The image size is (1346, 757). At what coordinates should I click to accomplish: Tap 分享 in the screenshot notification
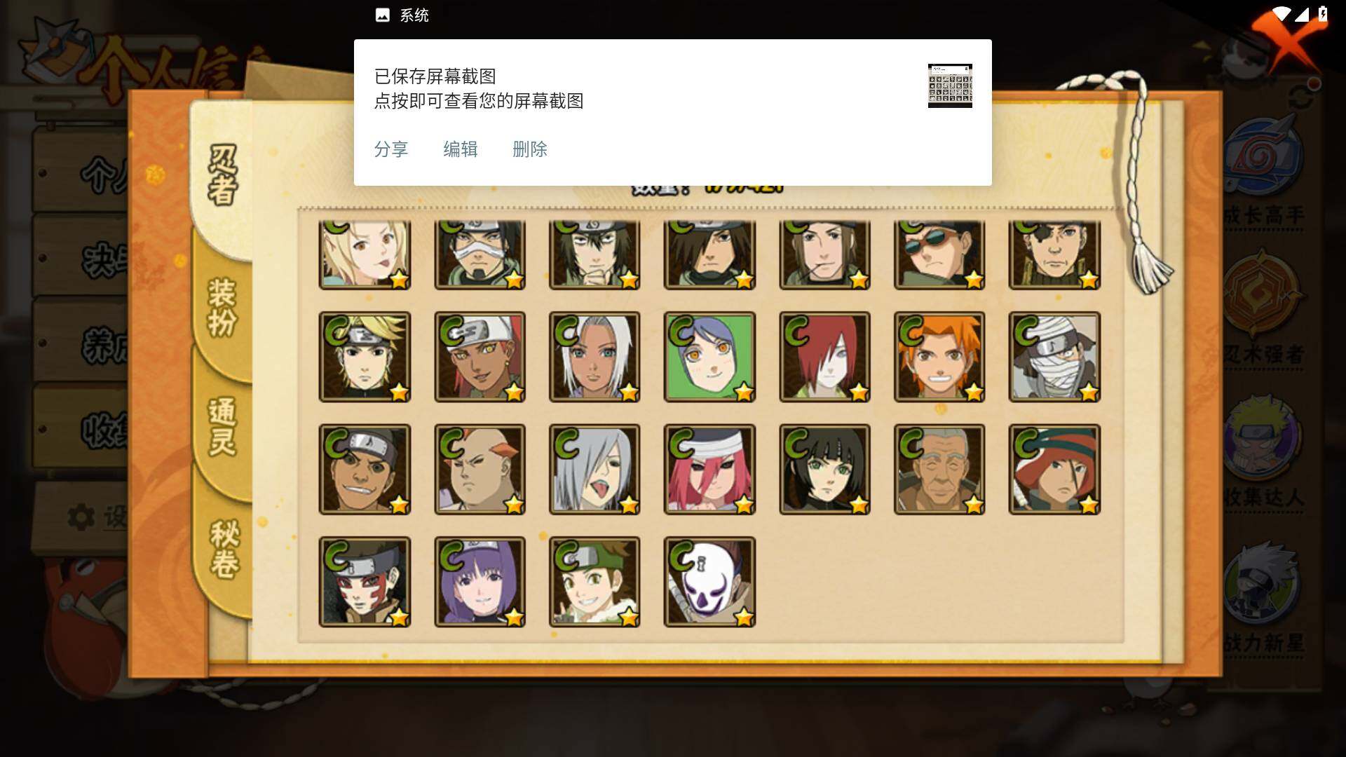pyautogui.click(x=391, y=149)
